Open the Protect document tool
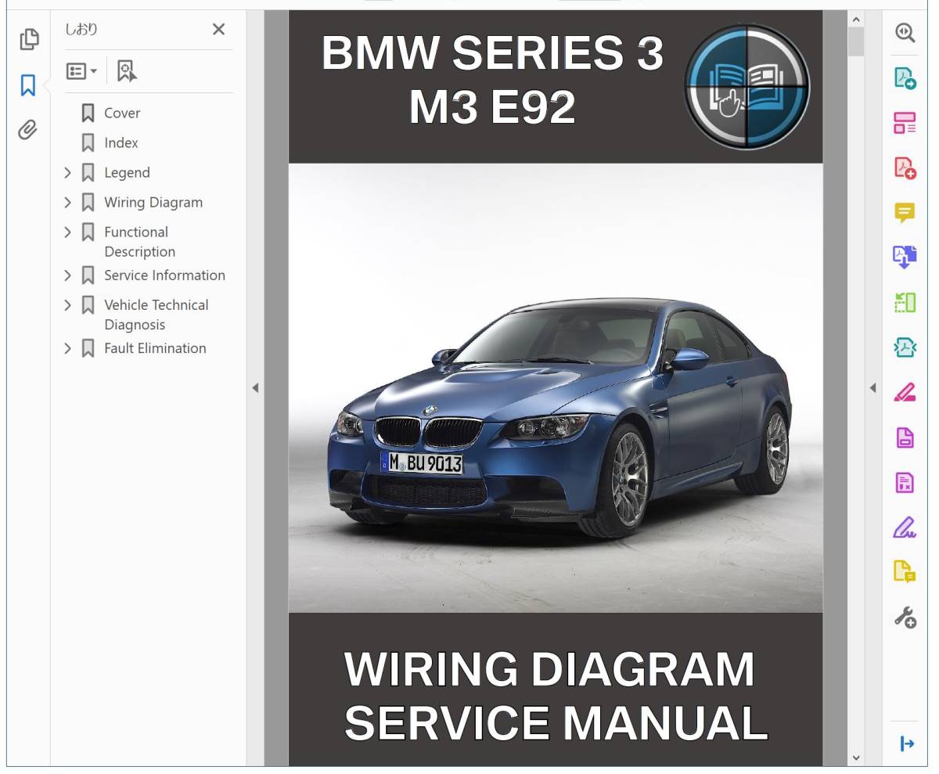The width and height of the screenshot is (939, 774). pos(905,437)
